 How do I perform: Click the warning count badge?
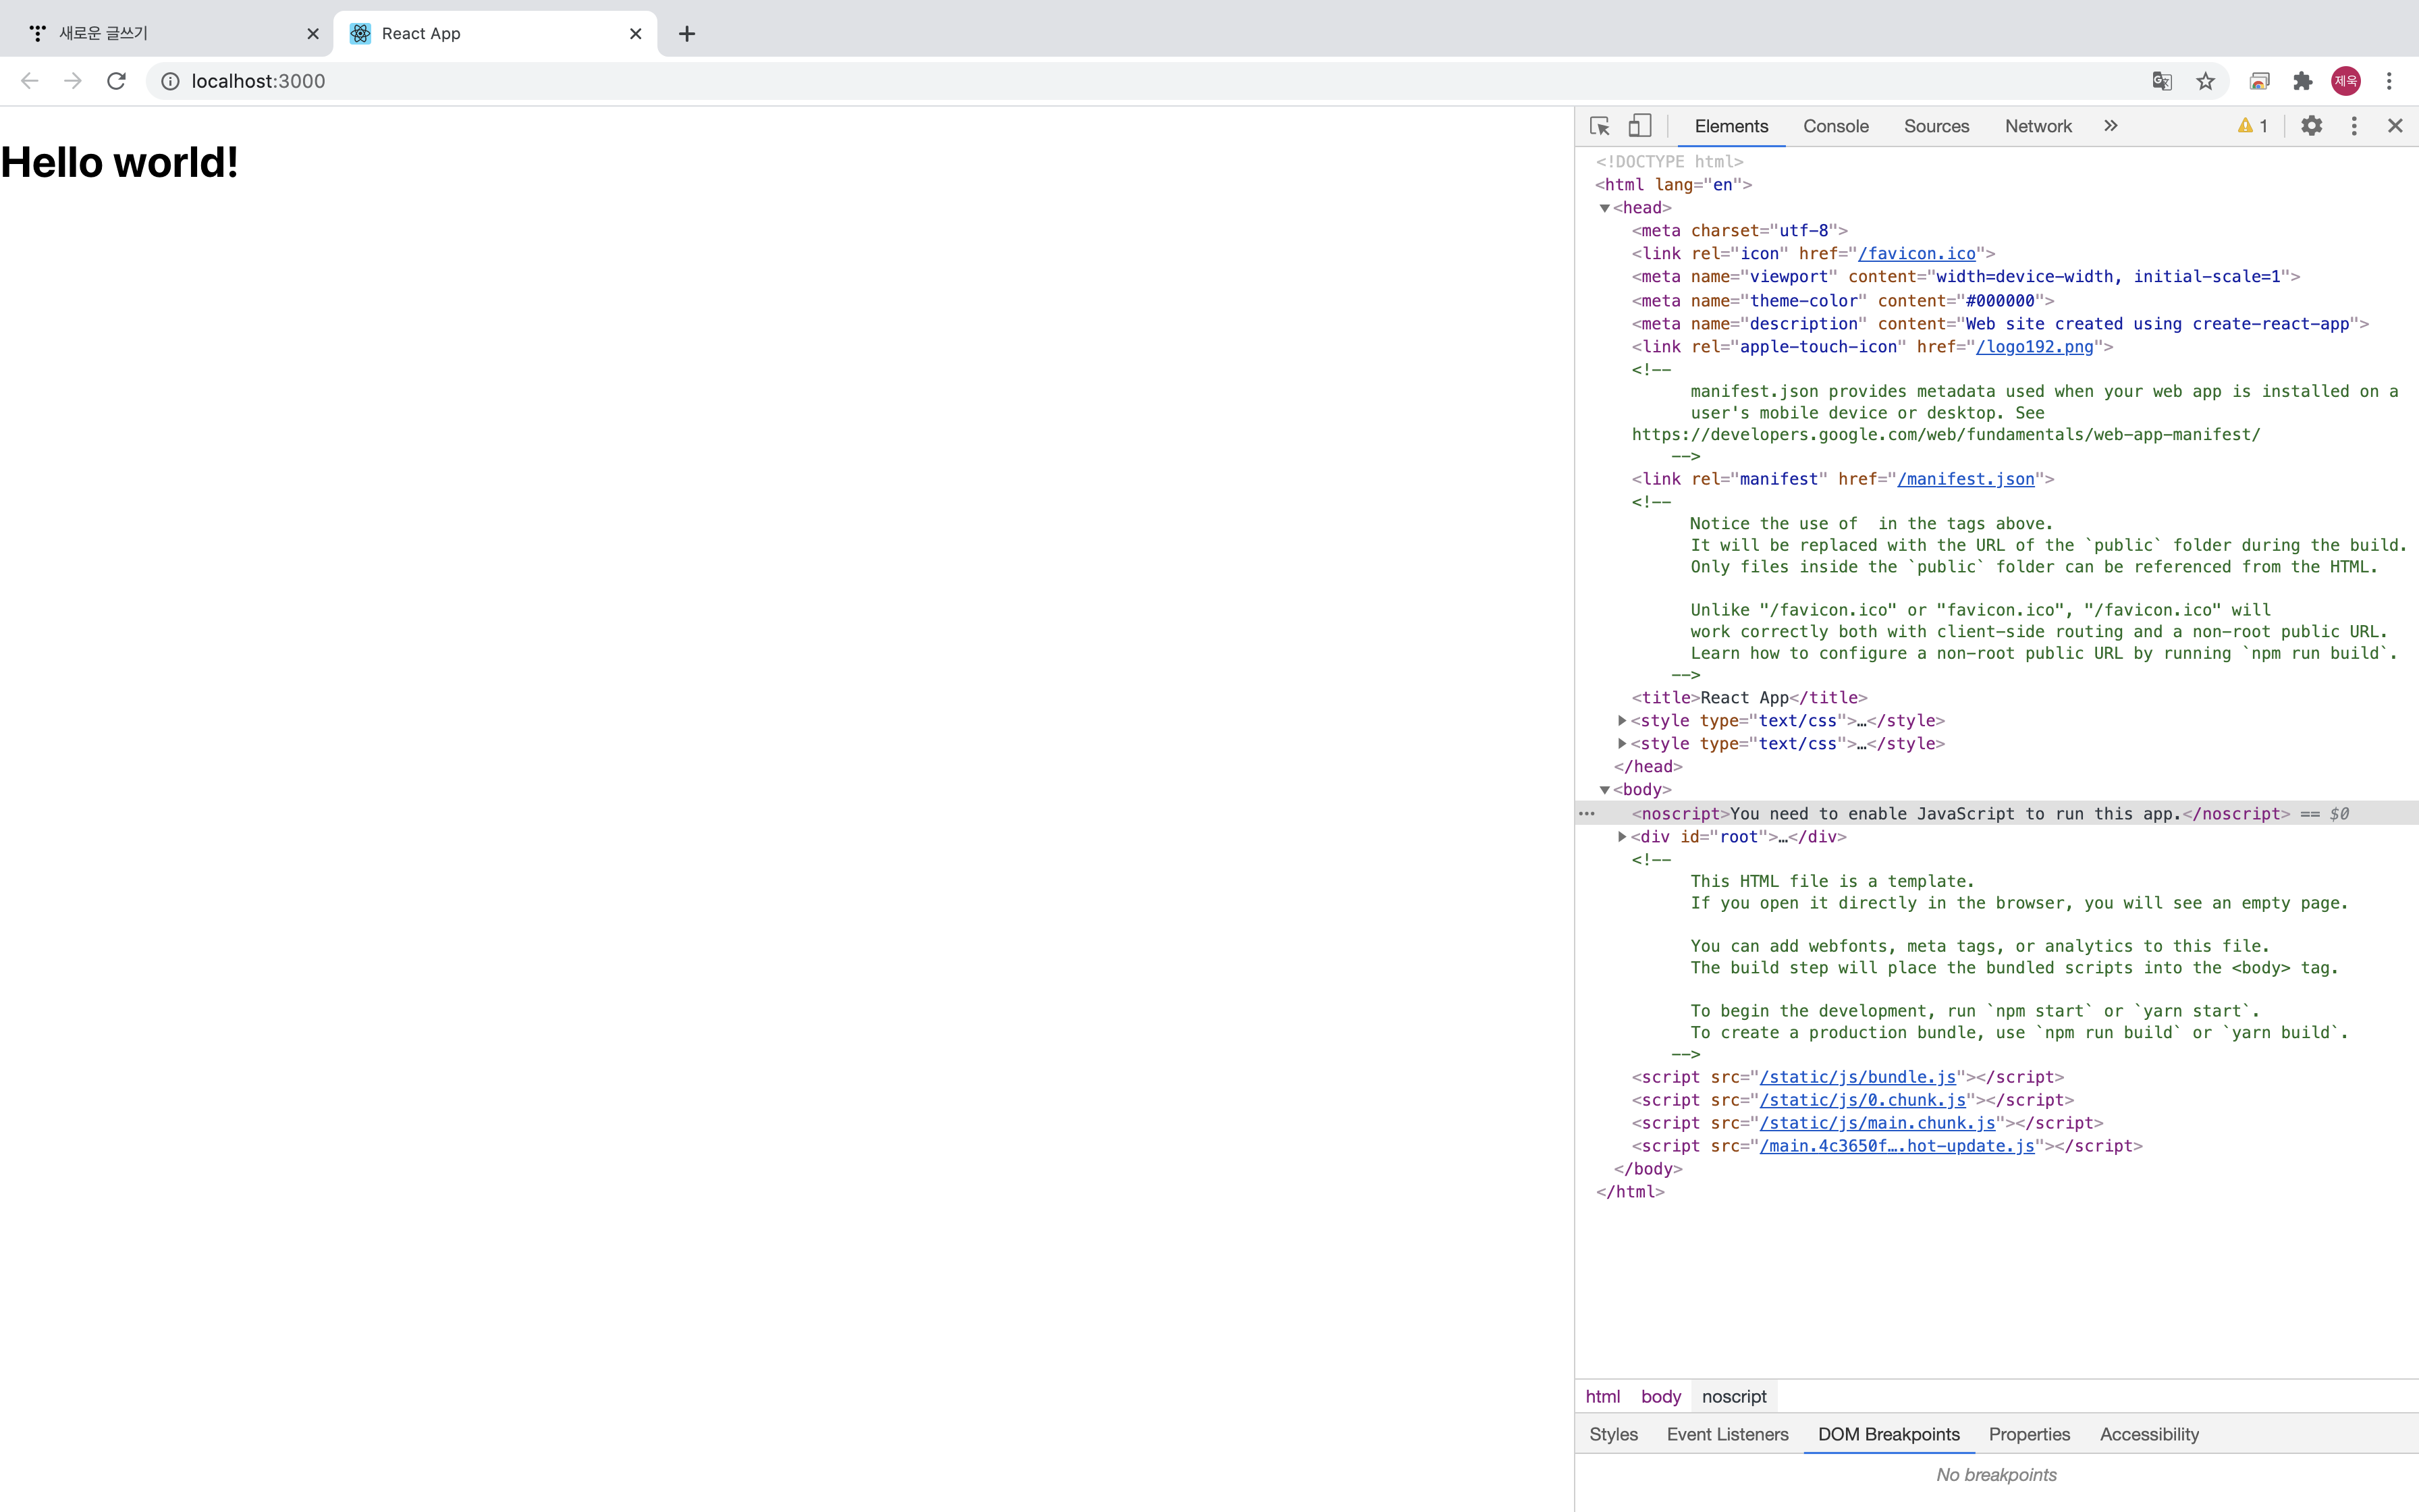point(2253,126)
